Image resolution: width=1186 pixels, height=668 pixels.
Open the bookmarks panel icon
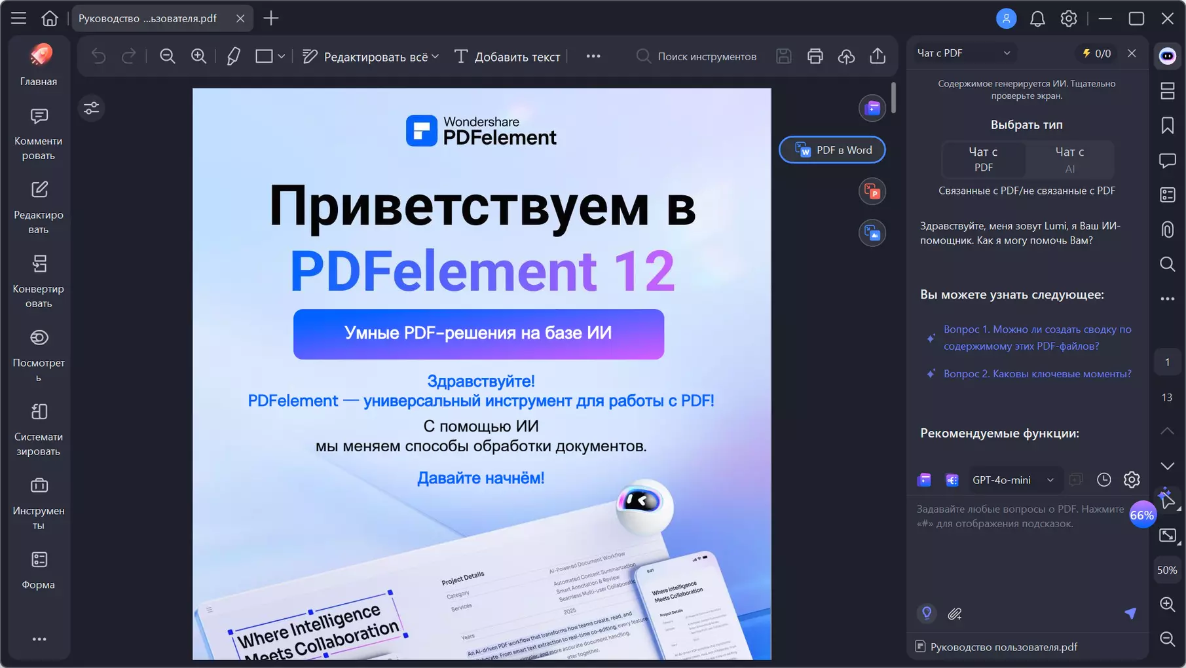pos(1168,126)
